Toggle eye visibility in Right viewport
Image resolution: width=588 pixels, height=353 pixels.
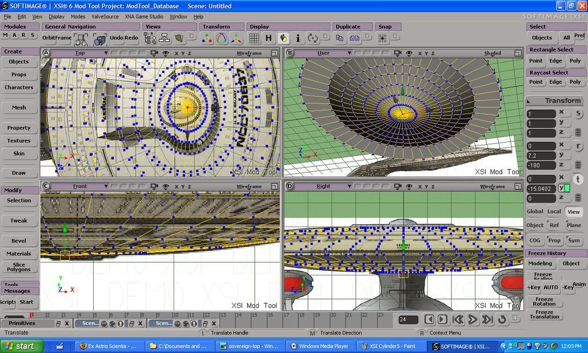(x=409, y=186)
